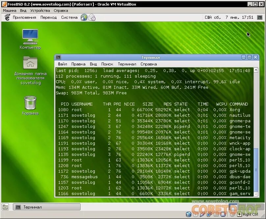The image size is (266, 219).
Task: Click the clock-ap process row
Action: (154, 149)
